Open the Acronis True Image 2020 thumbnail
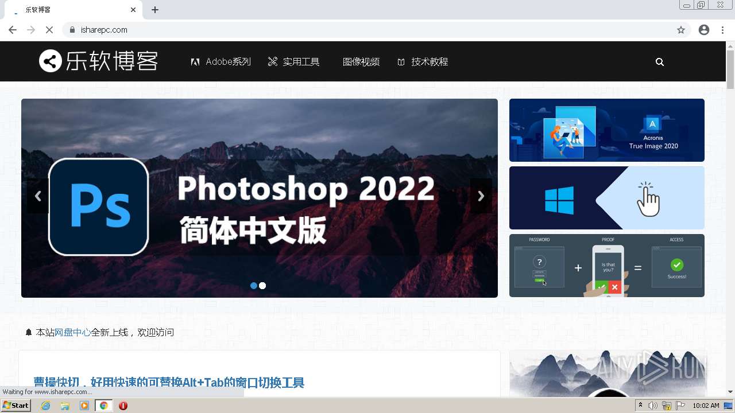 607,130
